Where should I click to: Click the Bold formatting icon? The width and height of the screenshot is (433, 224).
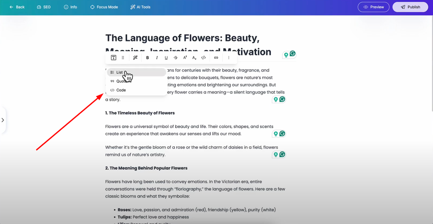coord(147,58)
